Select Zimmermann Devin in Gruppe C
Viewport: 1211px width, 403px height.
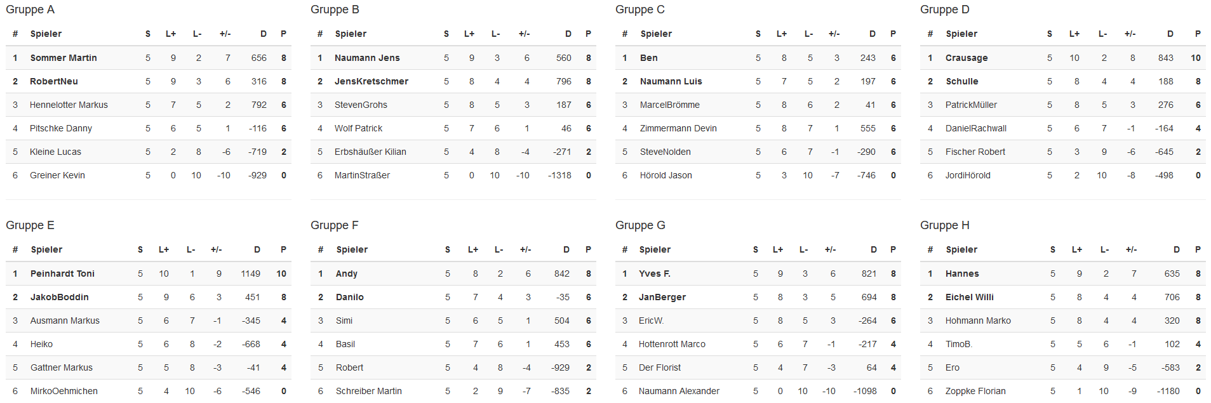(678, 128)
